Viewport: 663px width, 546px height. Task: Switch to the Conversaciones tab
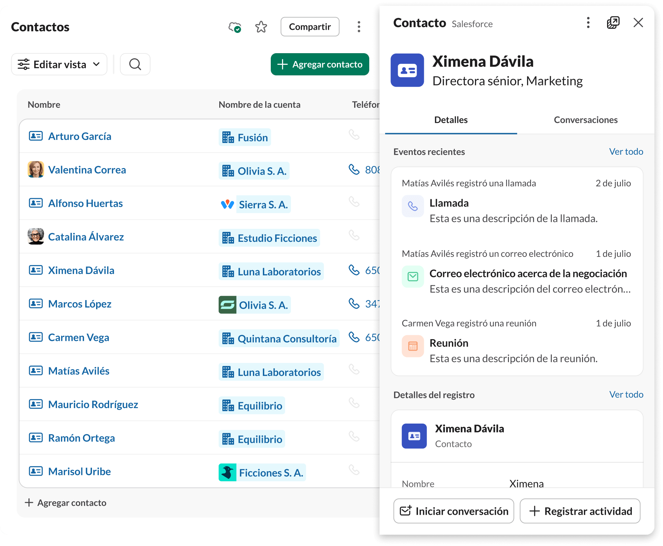tap(585, 120)
